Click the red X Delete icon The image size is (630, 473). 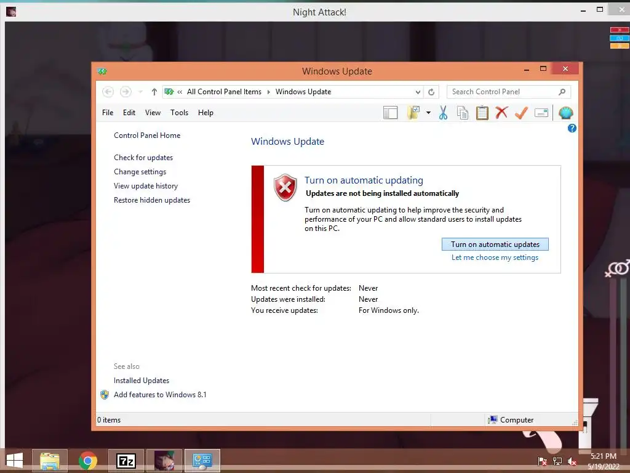(501, 113)
